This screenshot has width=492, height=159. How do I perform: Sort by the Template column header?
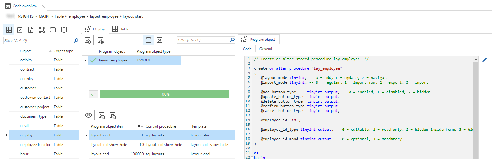(199, 126)
